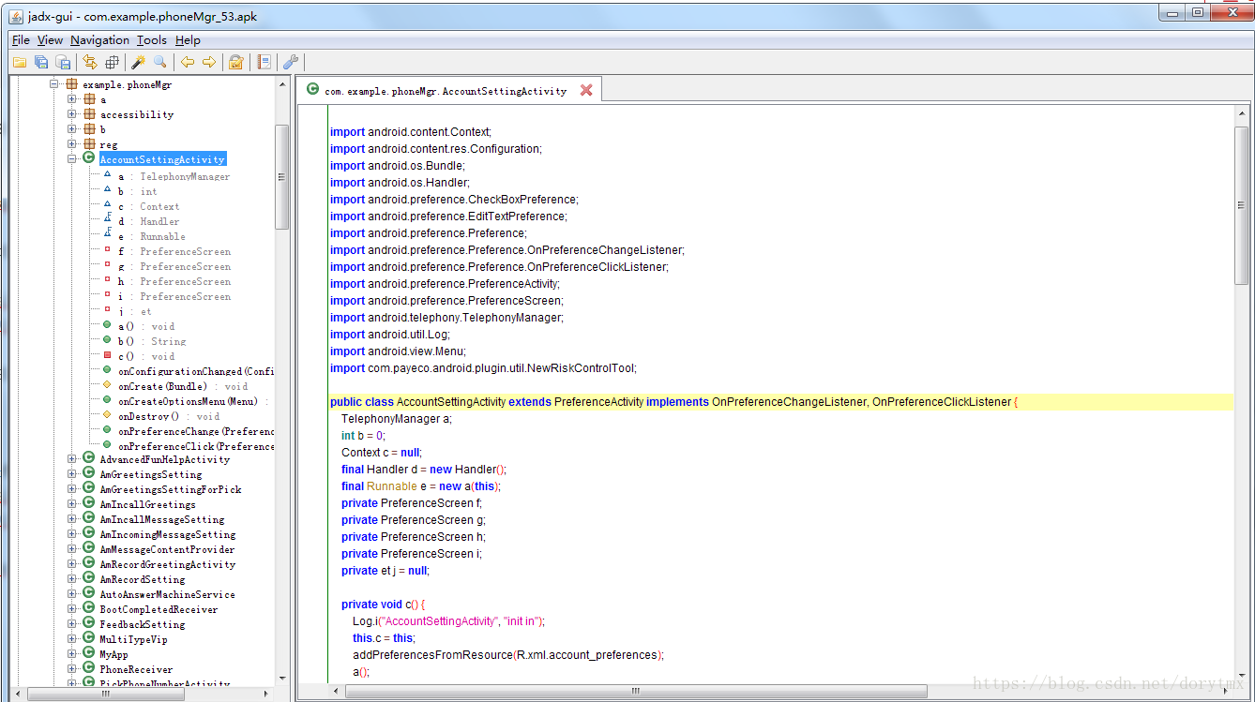Image resolution: width=1255 pixels, height=702 pixels.
Task: Select onCreate(Bundle) : void in tree
Action: click(183, 386)
